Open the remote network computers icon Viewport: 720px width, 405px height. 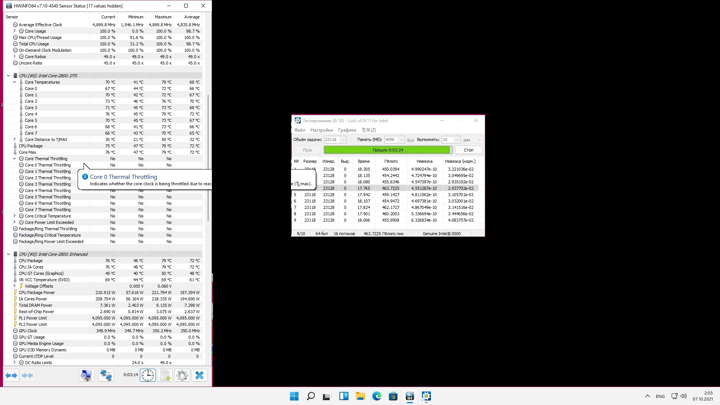tap(106, 375)
